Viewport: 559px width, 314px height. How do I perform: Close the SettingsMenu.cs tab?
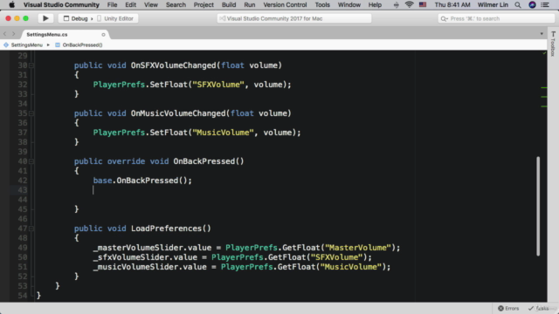click(103, 35)
